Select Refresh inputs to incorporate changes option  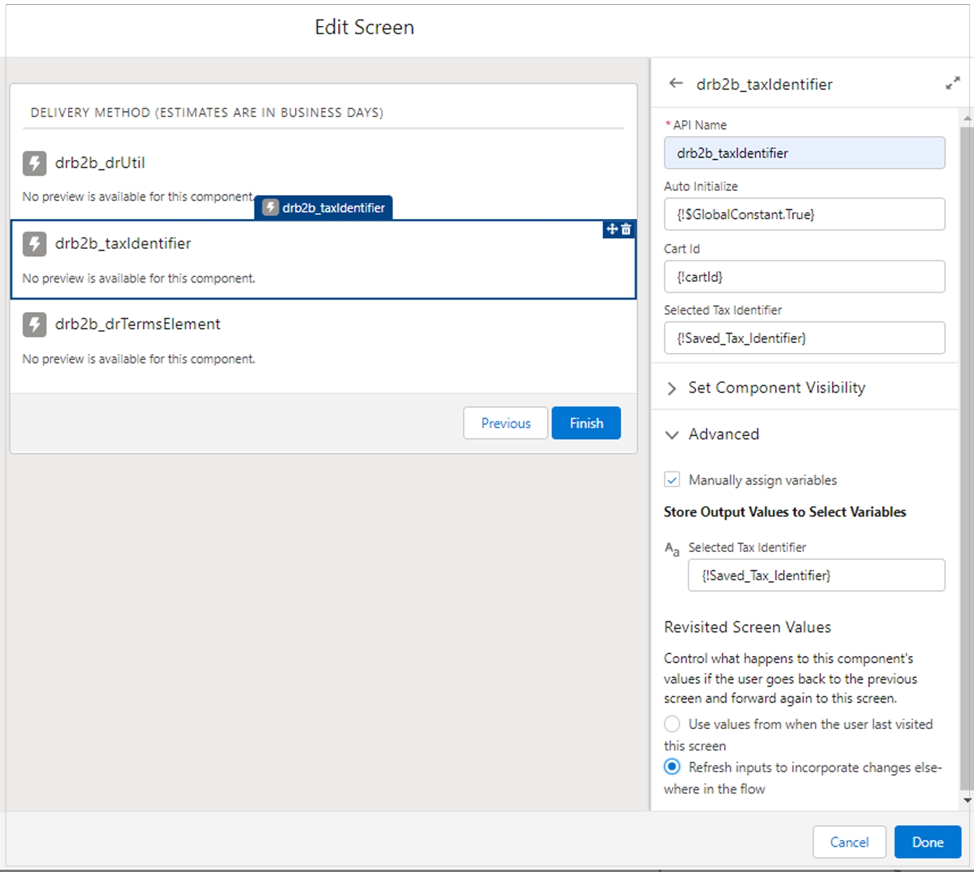[x=672, y=767]
